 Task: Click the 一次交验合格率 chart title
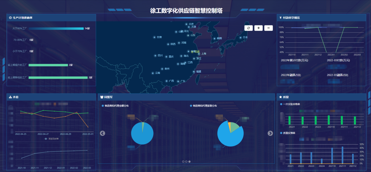click(291, 104)
